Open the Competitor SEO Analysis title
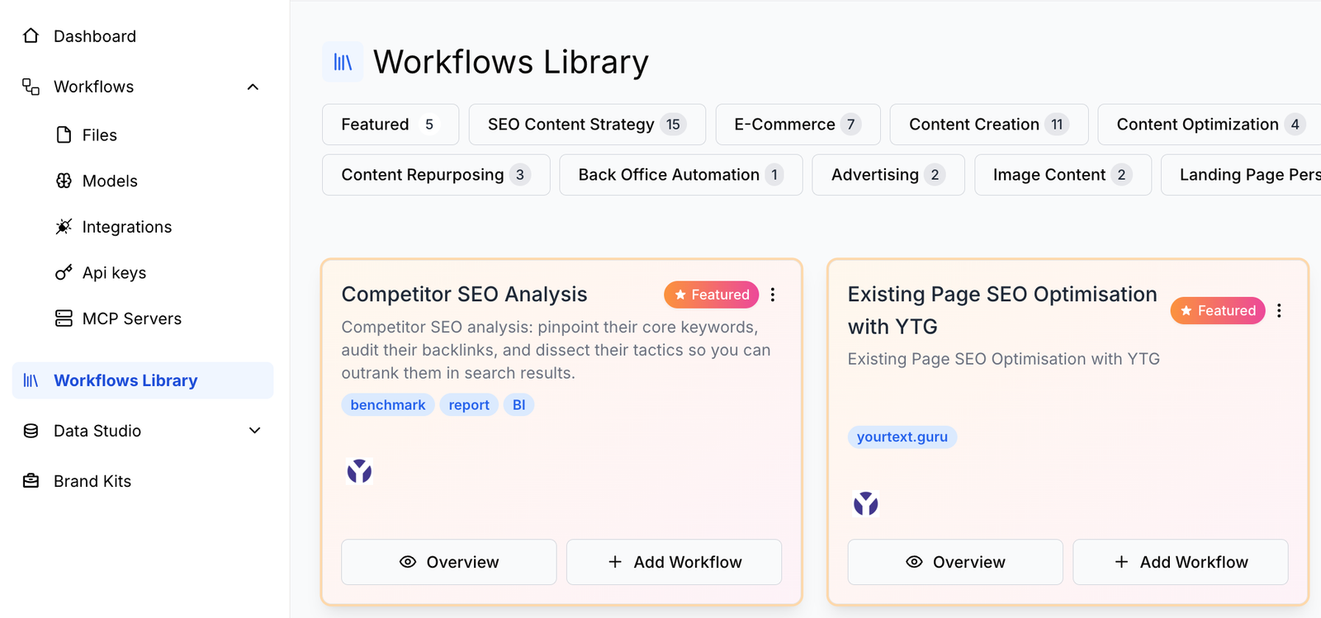The width and height of the screenshot is (1321, 618). (x=464, y=295)
